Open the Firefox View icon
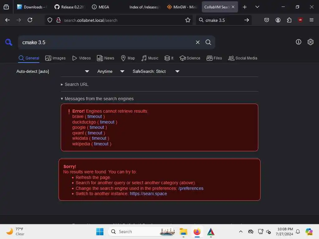 6,7
